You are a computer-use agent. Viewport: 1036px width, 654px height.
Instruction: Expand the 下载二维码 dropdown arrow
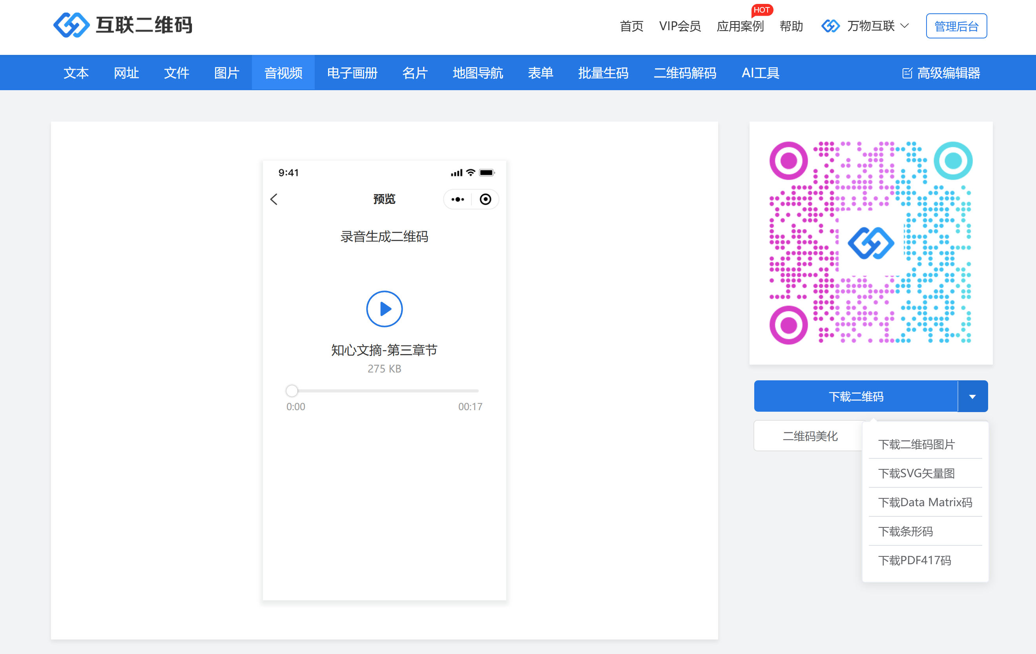[972, 396]
